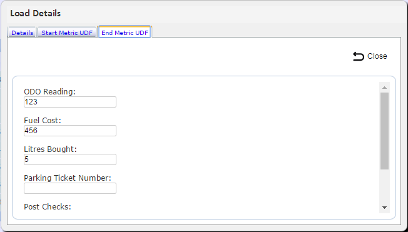Select the Litres Bought input box
This screenshot has width=408, height=232.
click(70, 159)
